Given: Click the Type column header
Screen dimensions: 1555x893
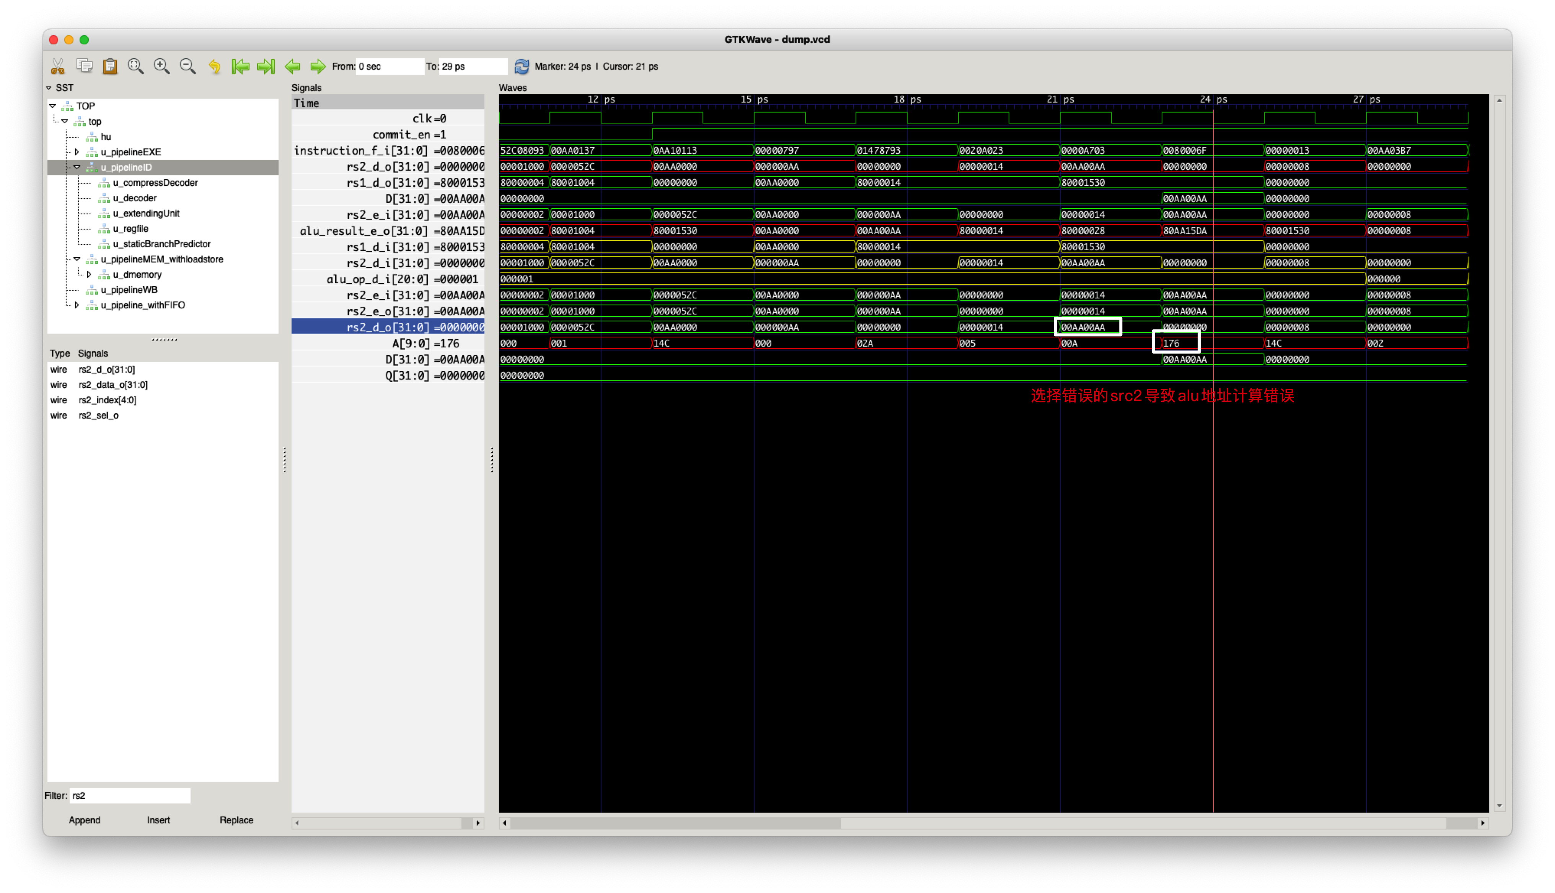Looking at the screenshot, I should click(59, 353).
